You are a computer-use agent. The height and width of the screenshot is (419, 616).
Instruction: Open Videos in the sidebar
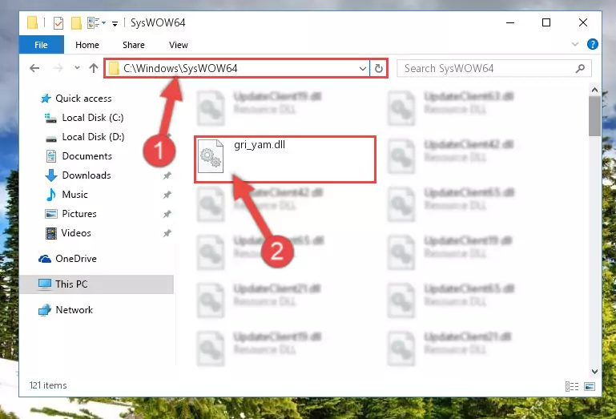[76, 233]
